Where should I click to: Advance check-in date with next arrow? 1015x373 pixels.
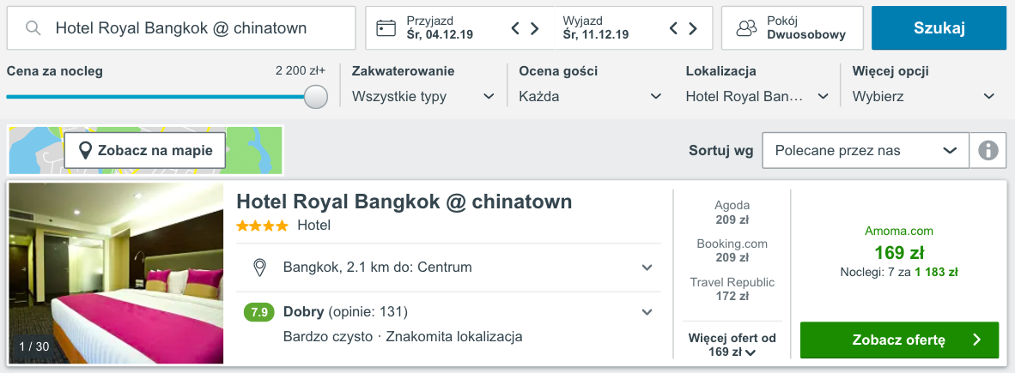(x=535, y=27)
